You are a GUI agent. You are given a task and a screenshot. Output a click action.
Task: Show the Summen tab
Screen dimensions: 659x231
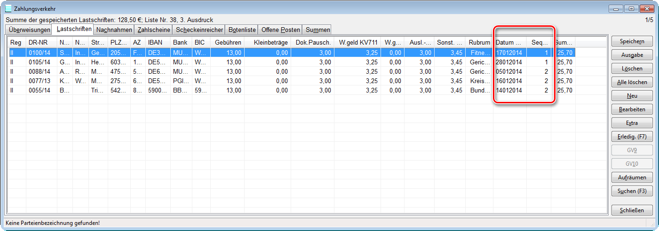click(317, 30)
